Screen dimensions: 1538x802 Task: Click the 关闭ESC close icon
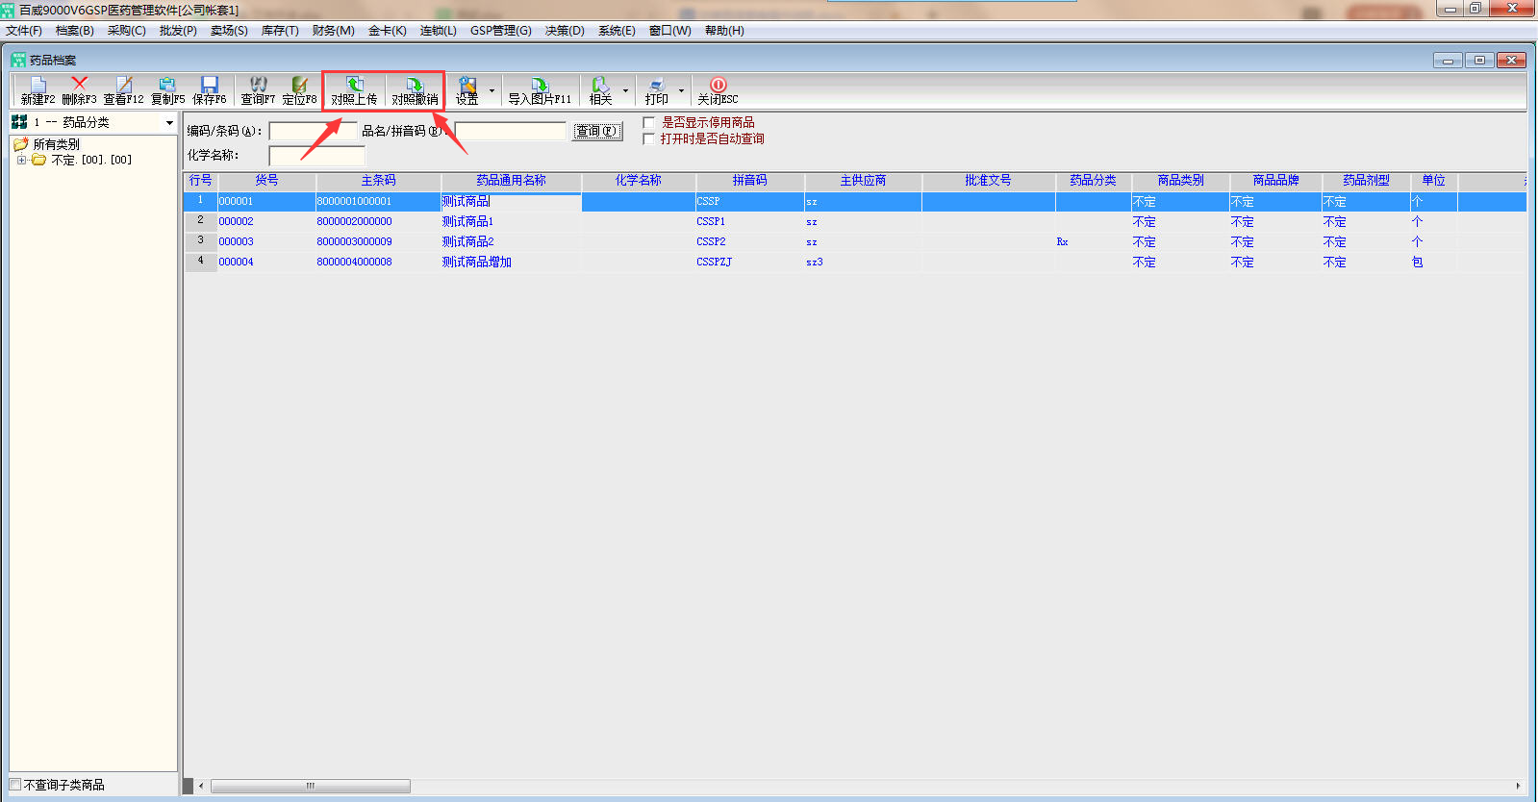pyautogui.click(x=718, y=86)
